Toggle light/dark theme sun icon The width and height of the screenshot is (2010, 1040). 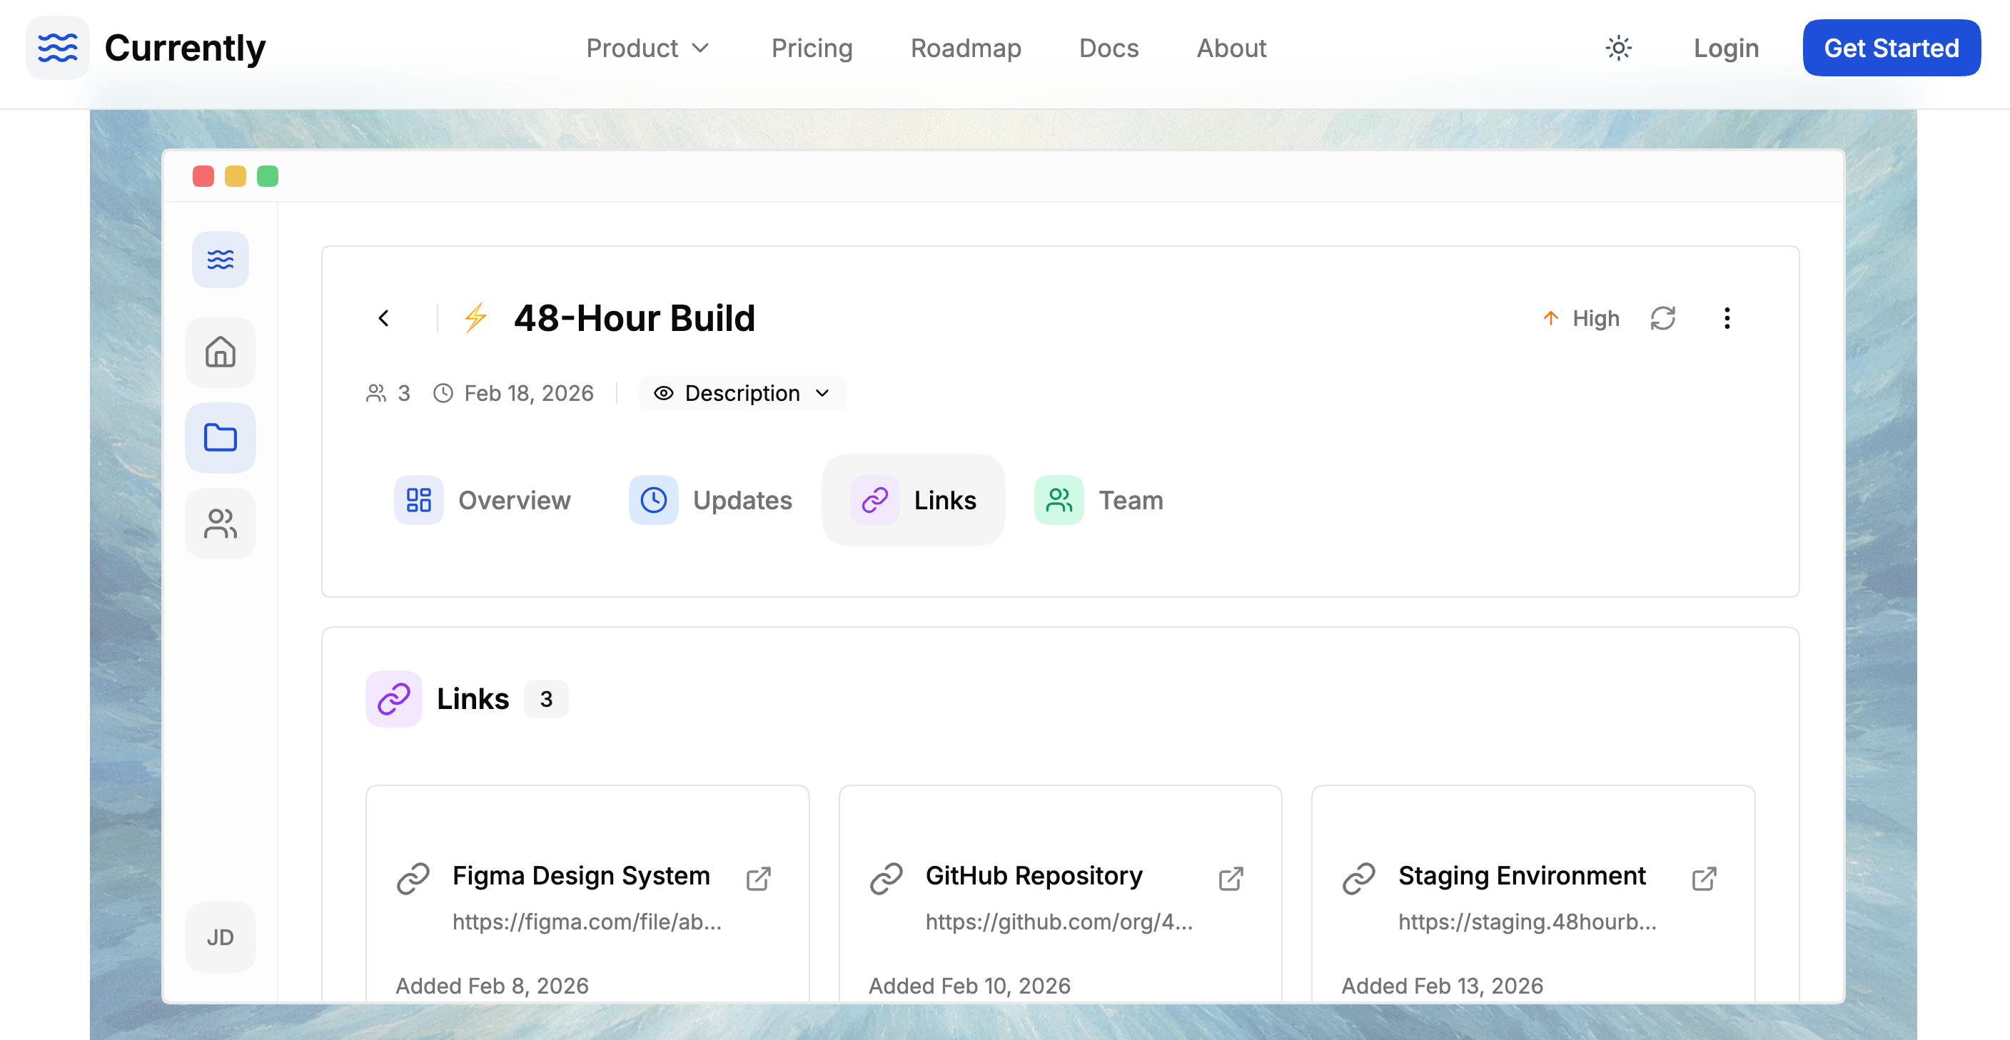coord(1618,49)
